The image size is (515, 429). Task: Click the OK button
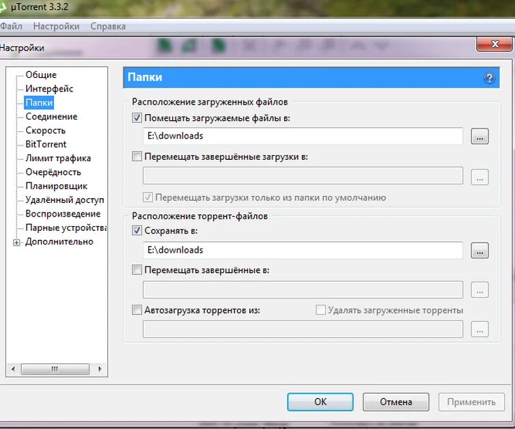[320, 402]
